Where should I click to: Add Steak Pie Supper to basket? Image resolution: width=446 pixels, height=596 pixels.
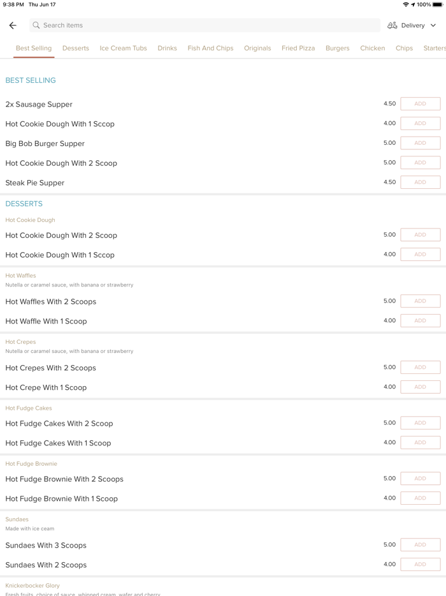point(420,183)
